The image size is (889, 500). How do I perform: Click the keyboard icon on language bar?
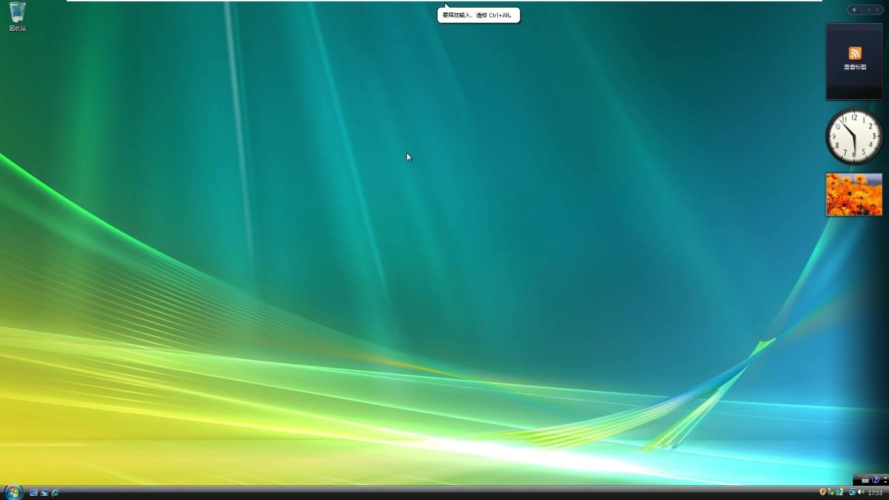(x=865, y=481)
